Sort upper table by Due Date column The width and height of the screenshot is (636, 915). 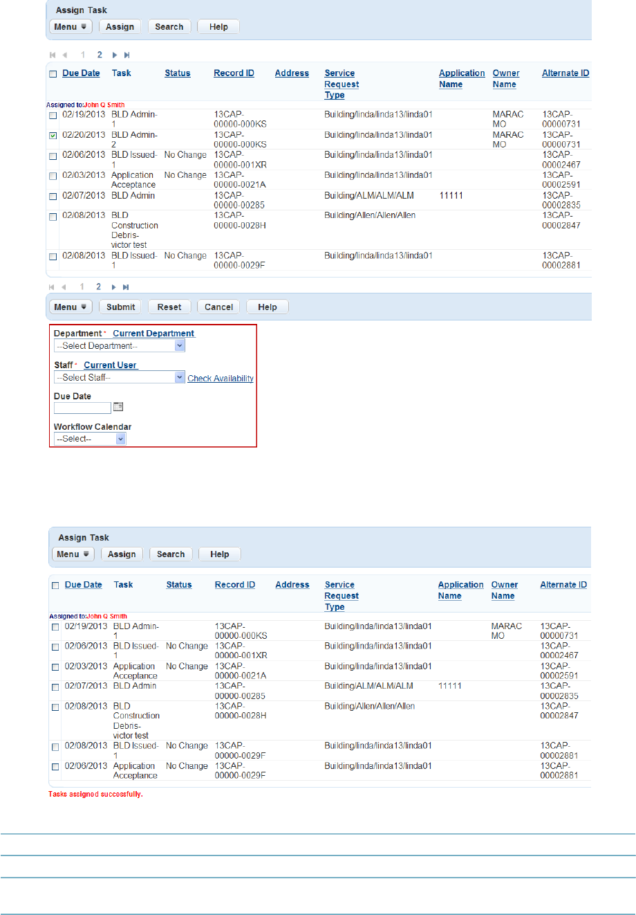[x=81, y=73]
